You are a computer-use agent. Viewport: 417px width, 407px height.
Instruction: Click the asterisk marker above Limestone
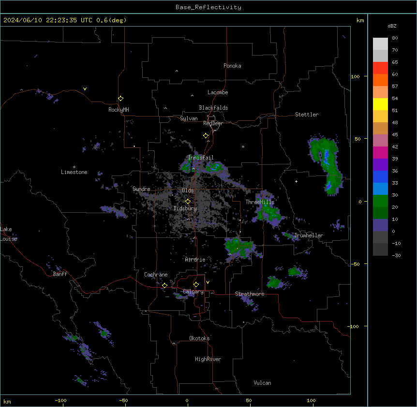coord(74,167)
